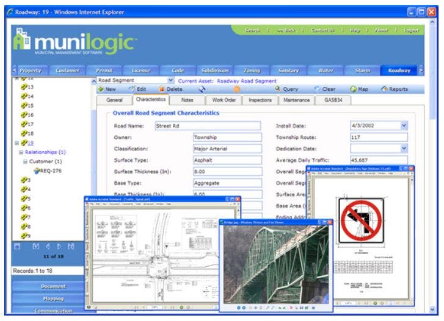Screen dimensions: 444x321
Task: Go to last record navigation icon
Action: coord(71,247)
